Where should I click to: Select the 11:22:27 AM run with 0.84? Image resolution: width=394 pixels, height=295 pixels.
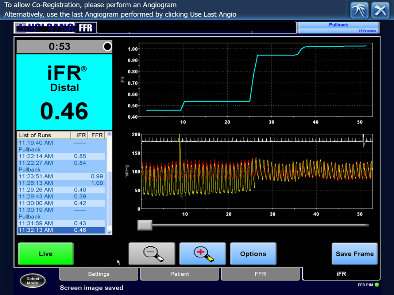click(x=61, y=163)
